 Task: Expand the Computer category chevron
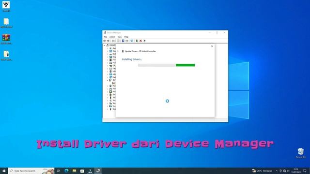[108, 51]
